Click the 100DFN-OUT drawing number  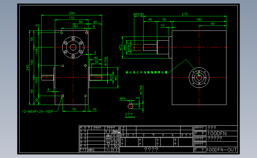[222, 150]
